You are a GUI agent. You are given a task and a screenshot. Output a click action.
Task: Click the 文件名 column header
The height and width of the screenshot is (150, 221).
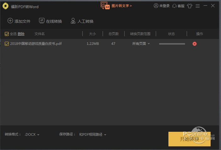coord(39,34)
